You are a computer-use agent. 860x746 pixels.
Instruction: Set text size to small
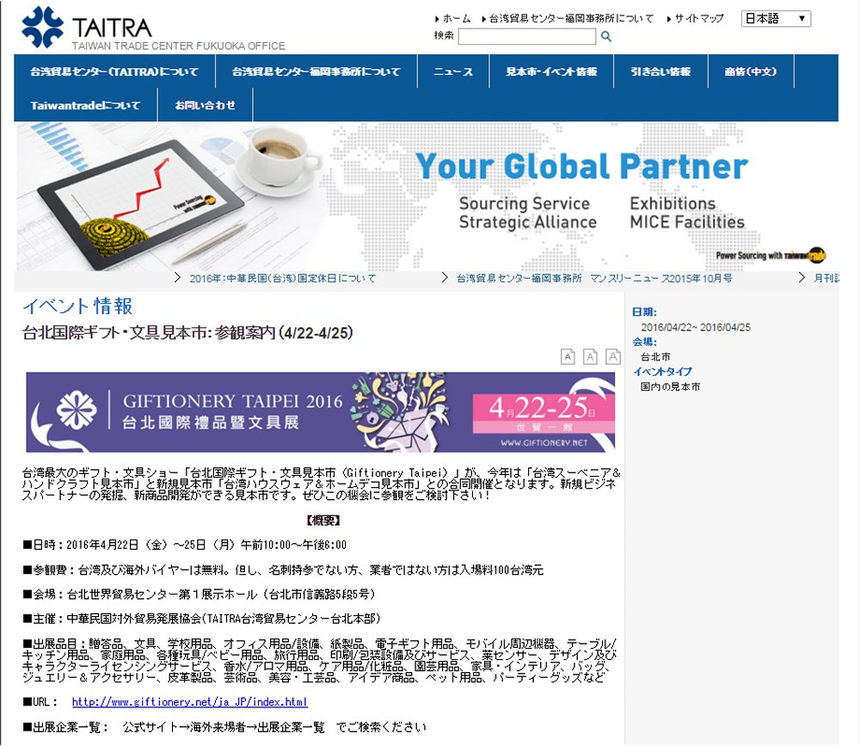568,357
